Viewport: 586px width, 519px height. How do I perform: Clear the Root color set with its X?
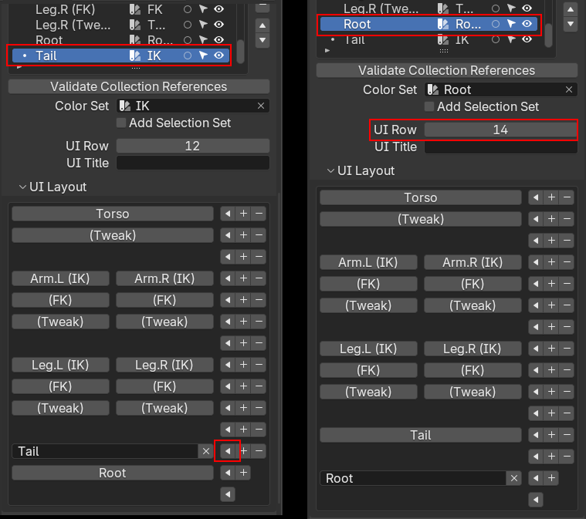tap(569, 89)
